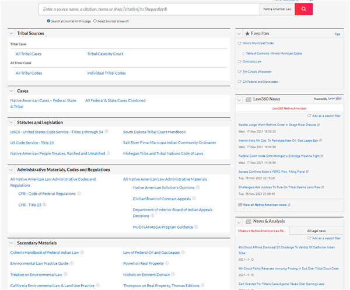Image resolution: width=350 pixels, height=290 pixels.
Task: Click 'Add as a search filter' under Law360 News
Action: point(326,116)
